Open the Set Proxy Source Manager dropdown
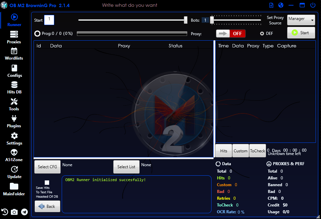The image size is (321, 219). pos(301,20)
